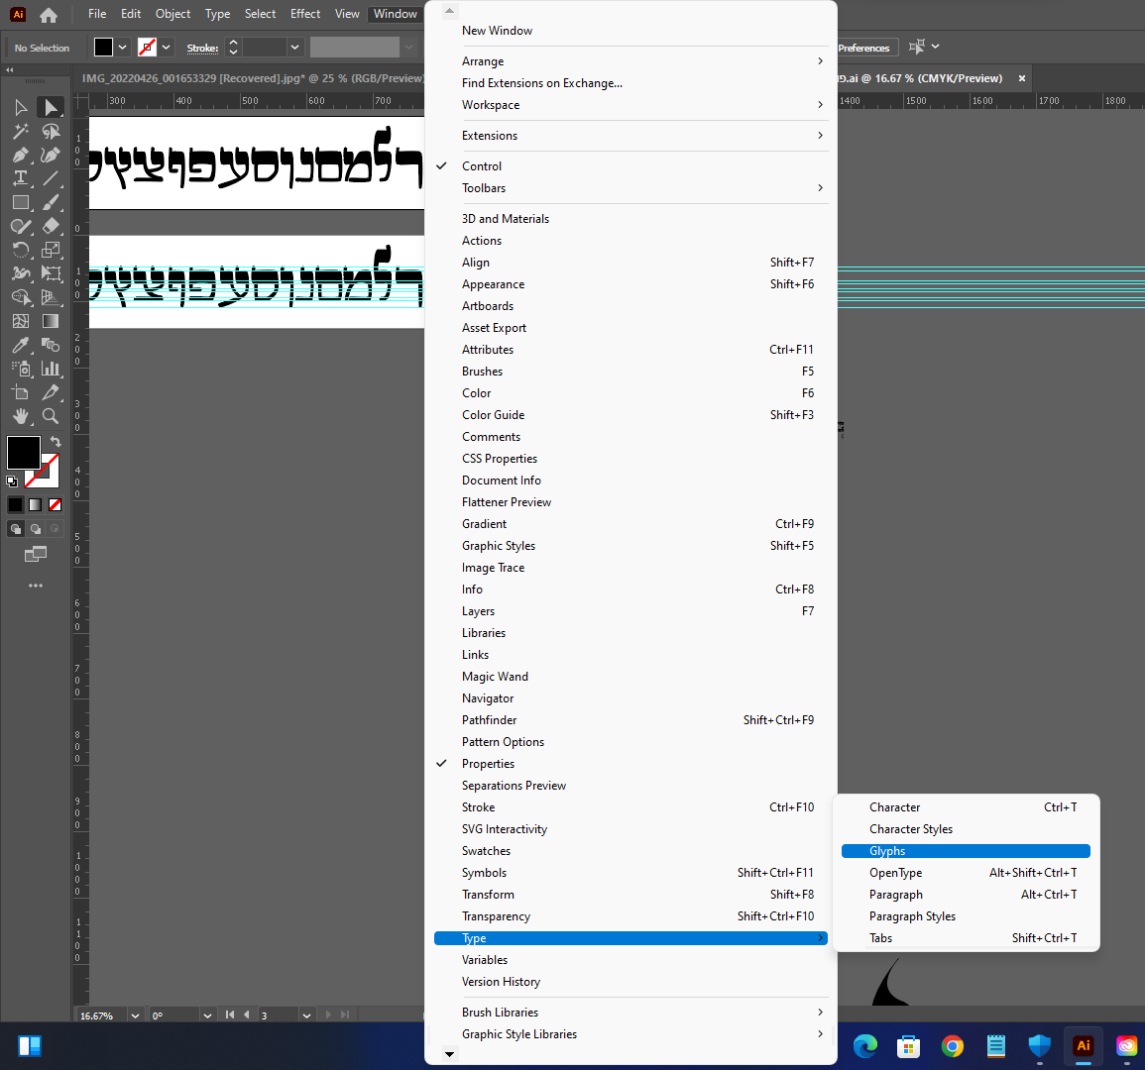
Task: Select the Column Graph tool
Action: pos(51,369)
